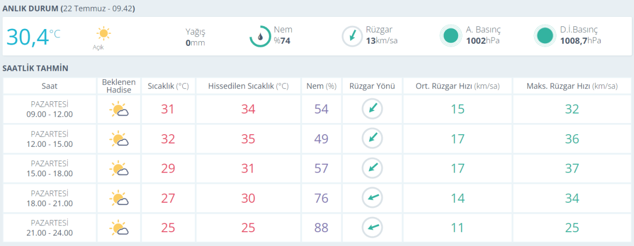This screenshot has height=246, width=634.
Task: Click the current Rüzgar wind direction icon
Action: (x=351, y=36)
